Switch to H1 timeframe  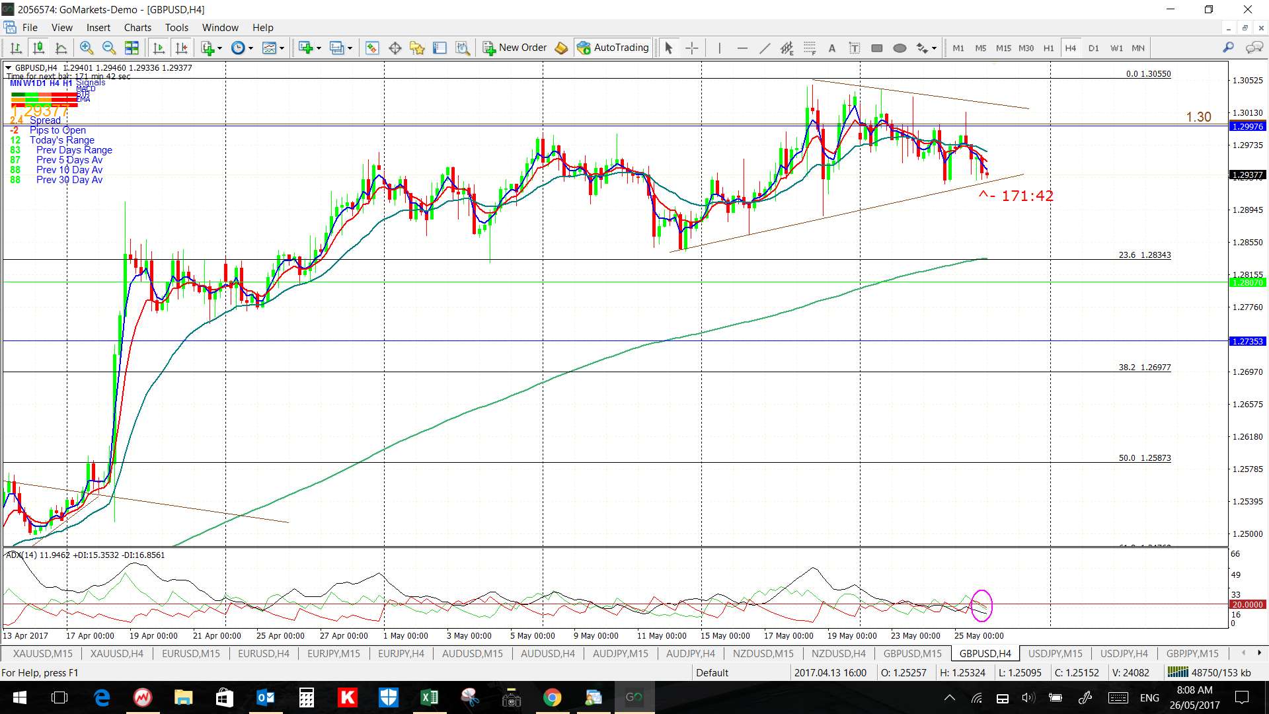(x=1049, y=48)
